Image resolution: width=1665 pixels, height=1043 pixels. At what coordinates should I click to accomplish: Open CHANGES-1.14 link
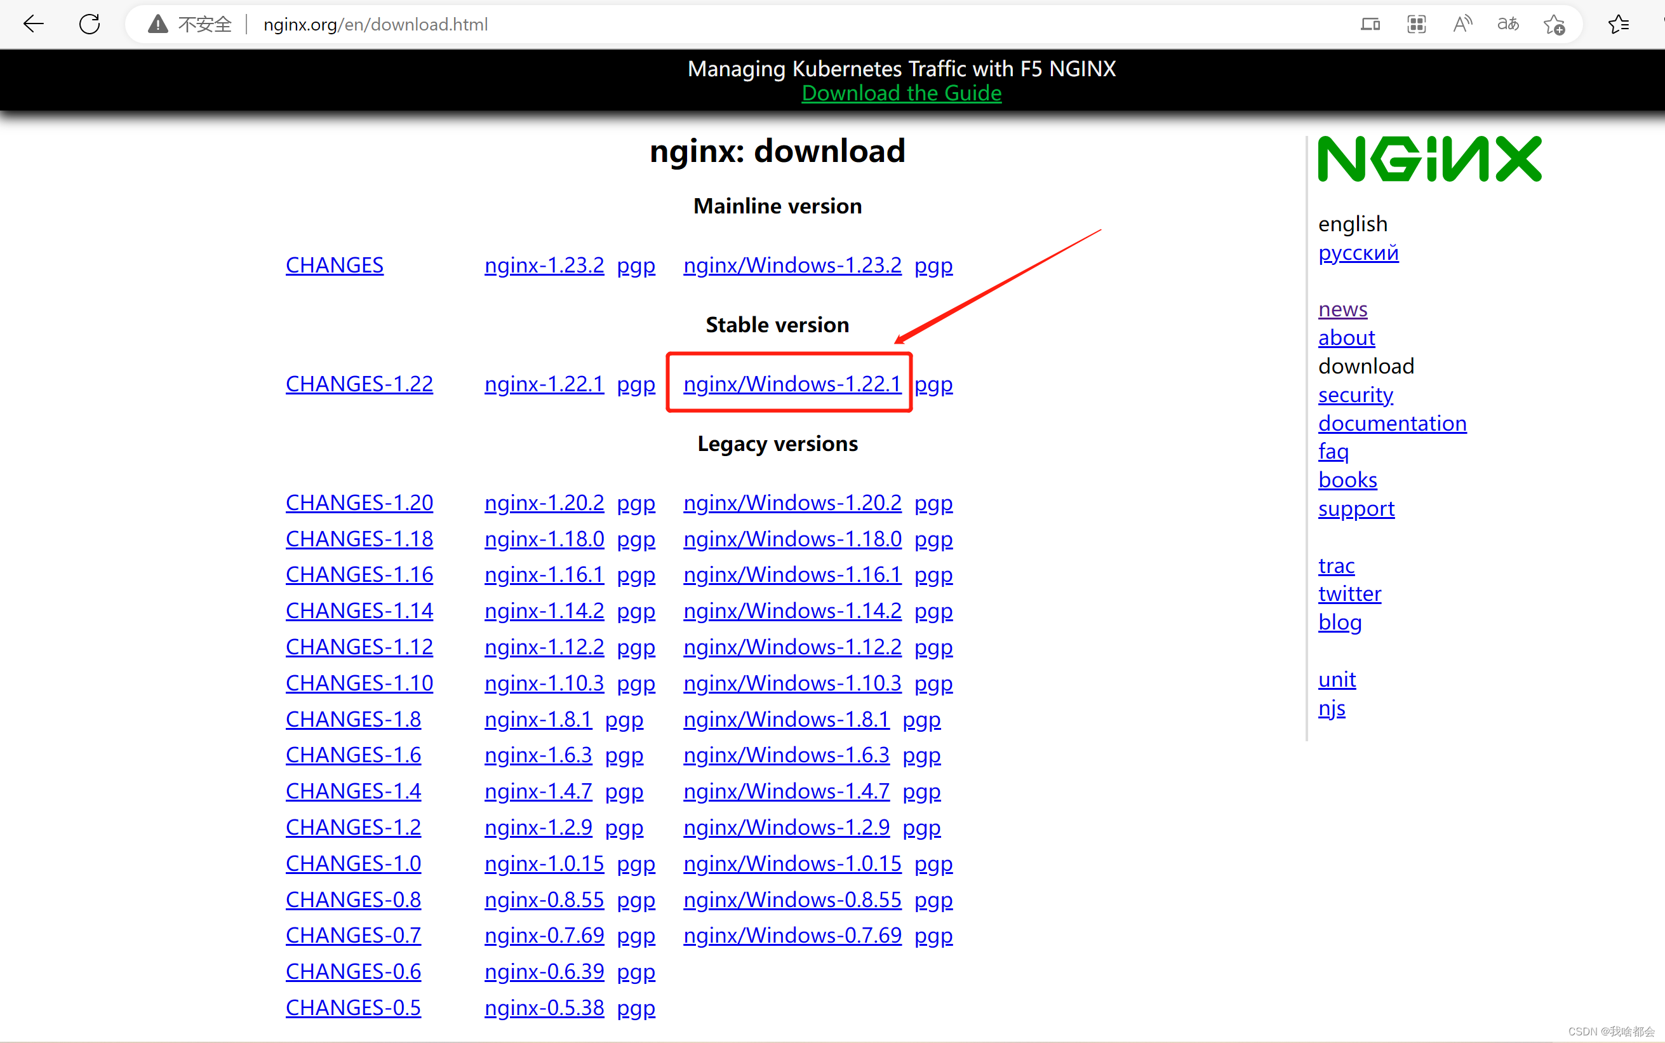click(359, 610)
